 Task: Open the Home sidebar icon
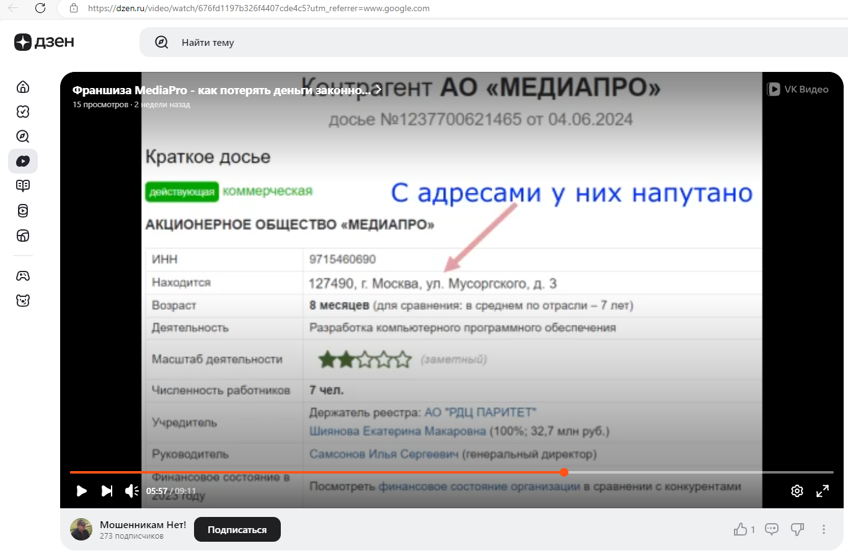click(23, 87)
